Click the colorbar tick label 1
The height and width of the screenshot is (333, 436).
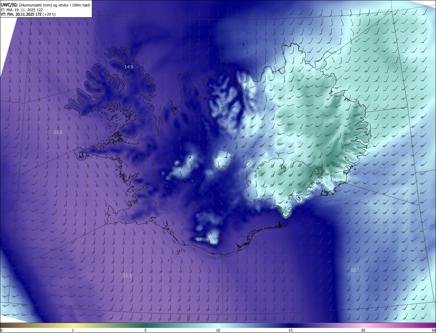[73, 330]
